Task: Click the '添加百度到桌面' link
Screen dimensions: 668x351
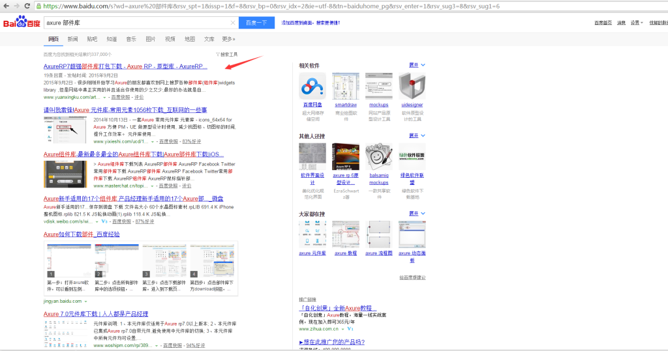Action: (311, 23)
